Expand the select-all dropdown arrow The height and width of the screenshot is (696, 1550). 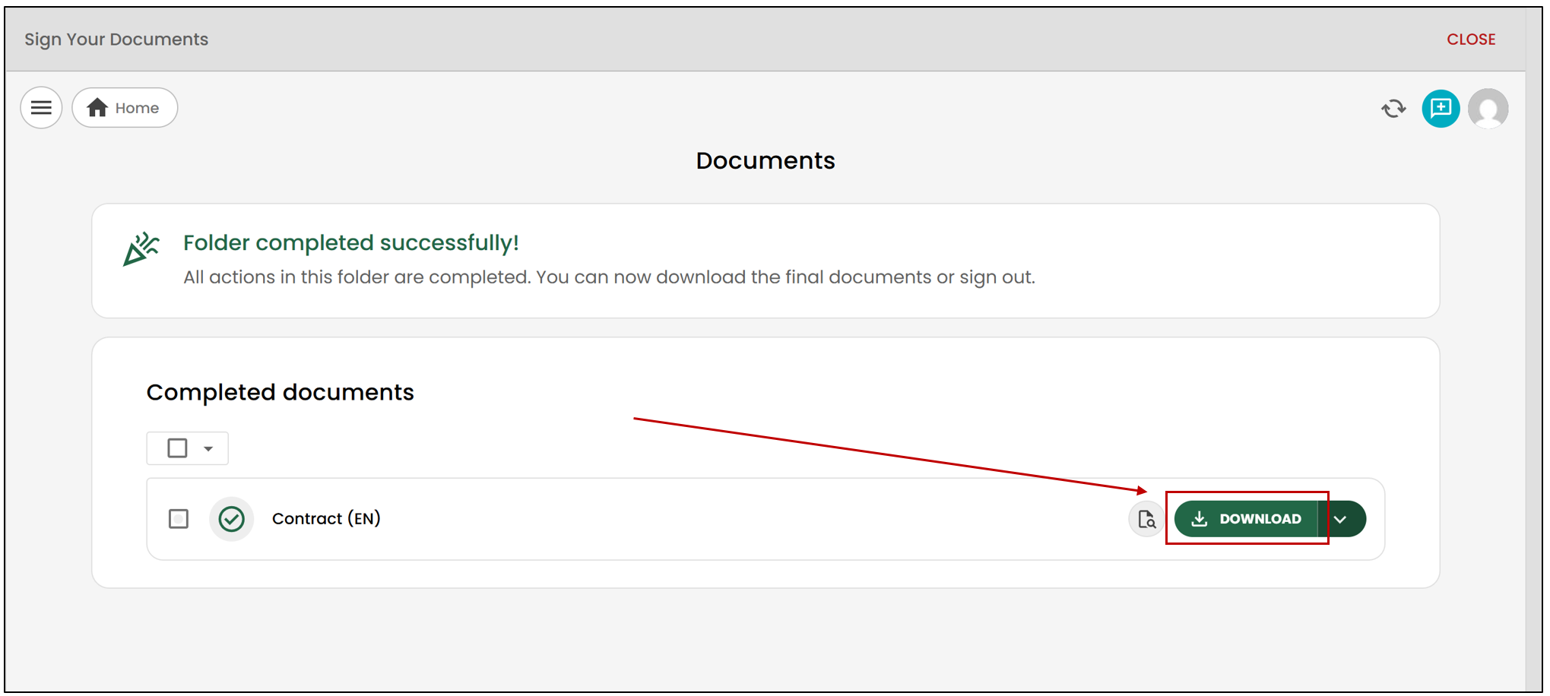click(x=208, y=448)
